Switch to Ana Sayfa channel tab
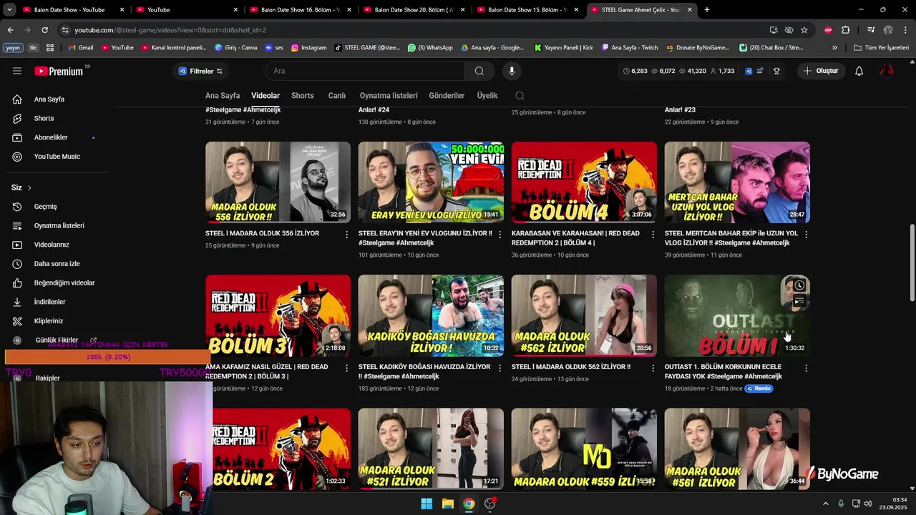The image size is (916, 515). (x=223, y=96)
